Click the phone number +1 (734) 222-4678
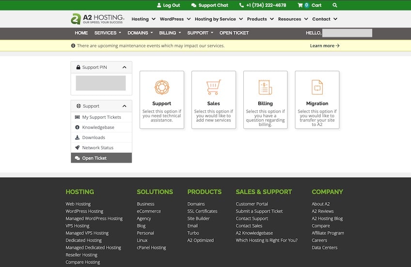Viewport: 411px width, 267px height. point(266,5)
